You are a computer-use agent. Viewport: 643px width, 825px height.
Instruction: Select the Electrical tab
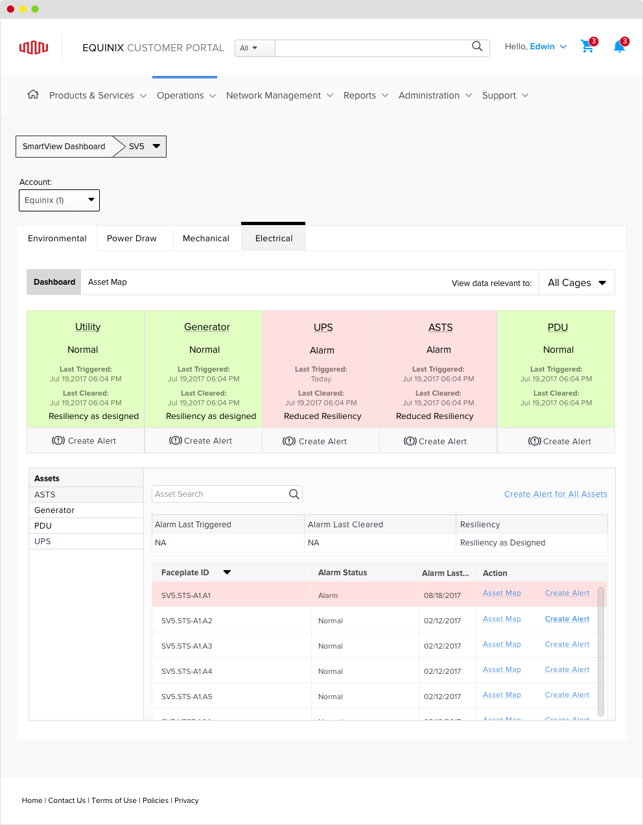274,237
